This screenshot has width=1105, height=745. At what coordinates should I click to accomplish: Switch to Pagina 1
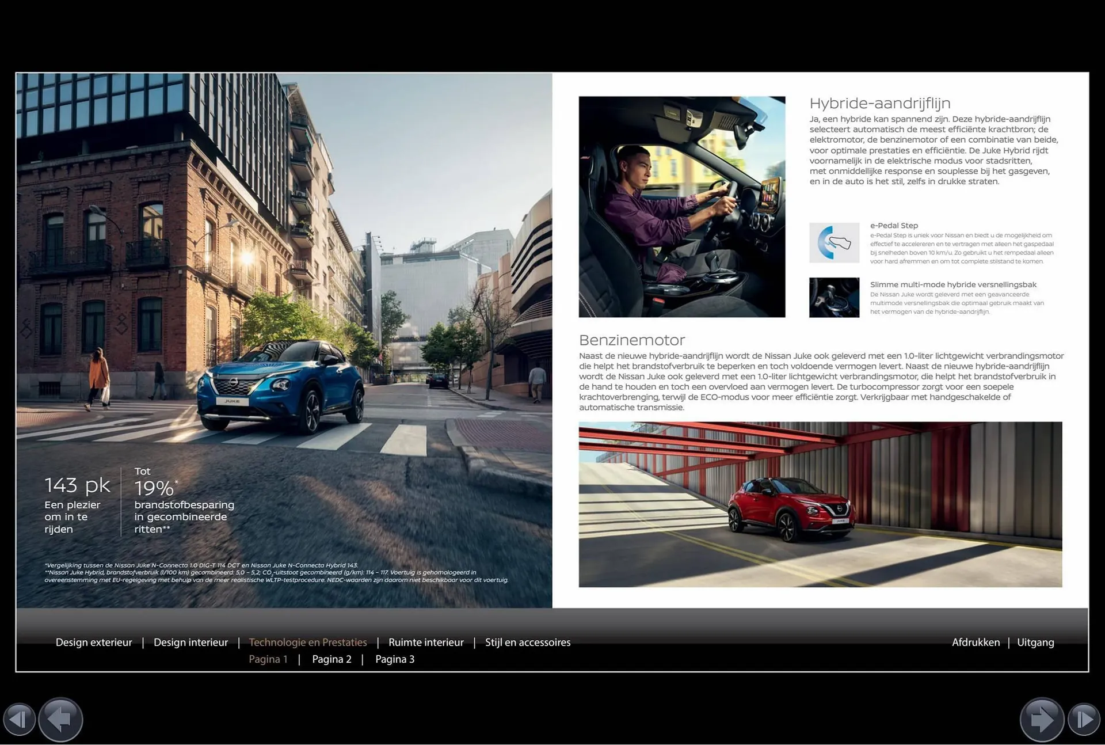[268, 659]
